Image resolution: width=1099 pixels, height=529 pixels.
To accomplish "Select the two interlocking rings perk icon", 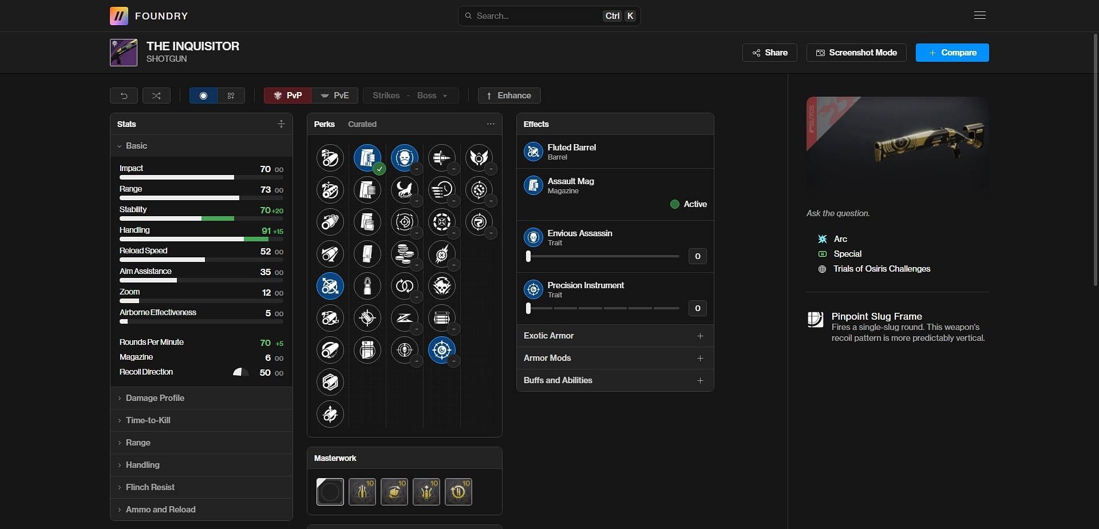I will coord(405,285).
